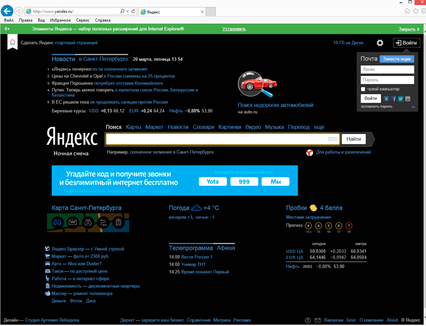Viewport: 426px width, 326px height.
Task: Select the Картинки search tab
Action: pyautogui.click(x=230, y=127)
